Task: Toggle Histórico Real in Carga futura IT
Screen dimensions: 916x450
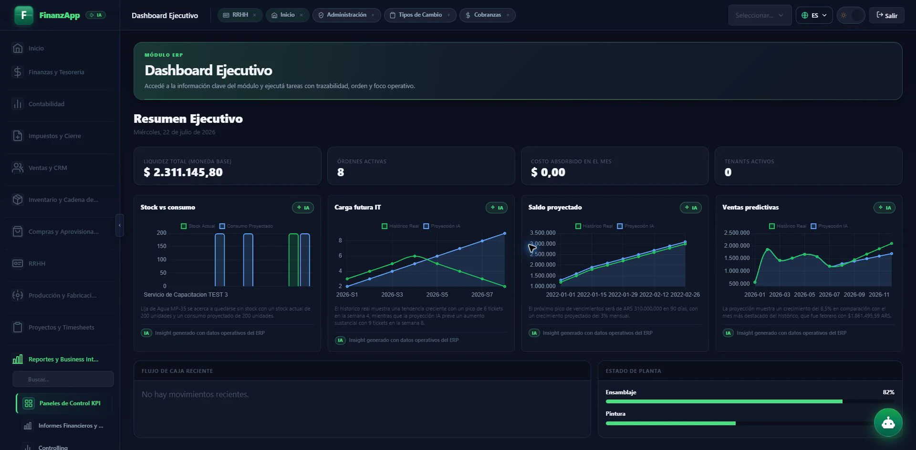Action: (x=400, y=226)
